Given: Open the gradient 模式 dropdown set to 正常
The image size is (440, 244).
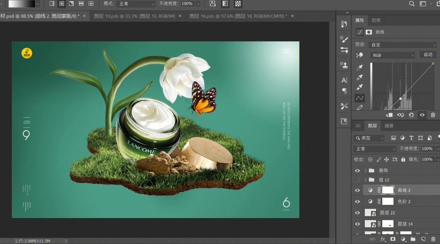Looking at the screenshot, I should coord(136,4).
